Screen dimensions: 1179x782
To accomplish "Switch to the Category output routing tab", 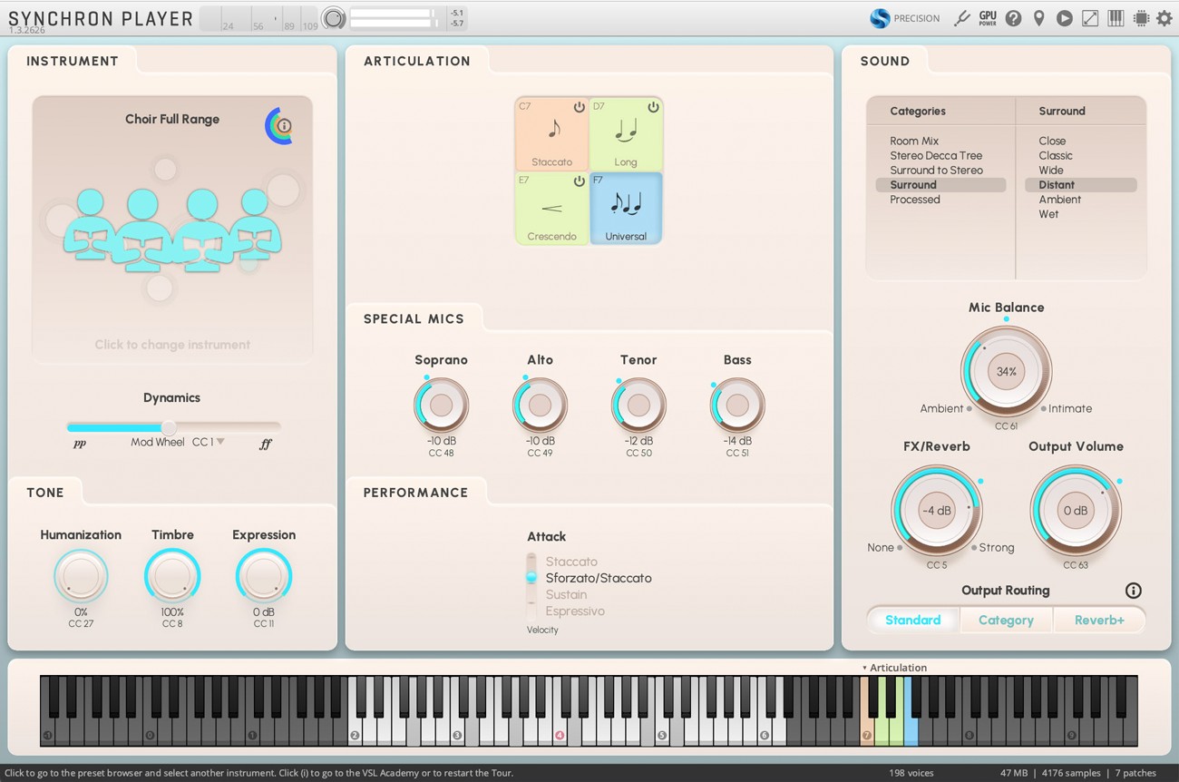I will tap(1006, 620).
